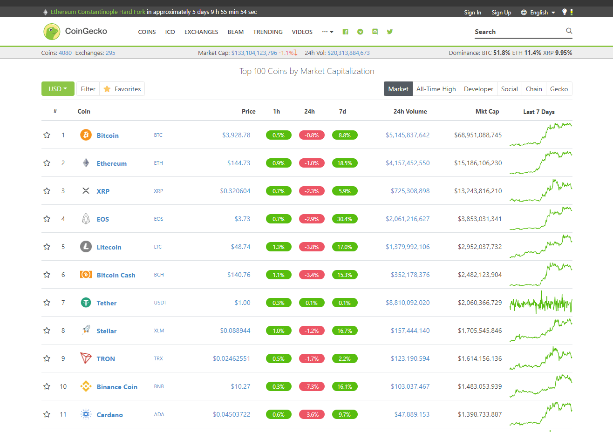
Task: Switch to the Gecko tab
Action: pyautogui.click(x=559, y=89)
